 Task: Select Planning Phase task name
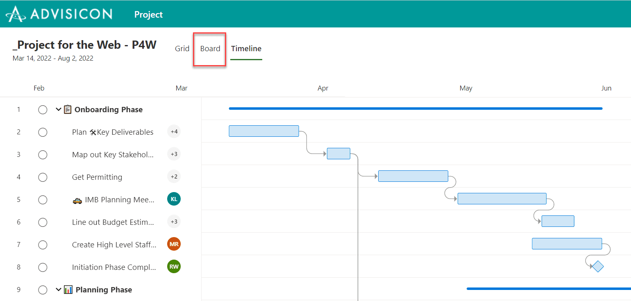104,290
